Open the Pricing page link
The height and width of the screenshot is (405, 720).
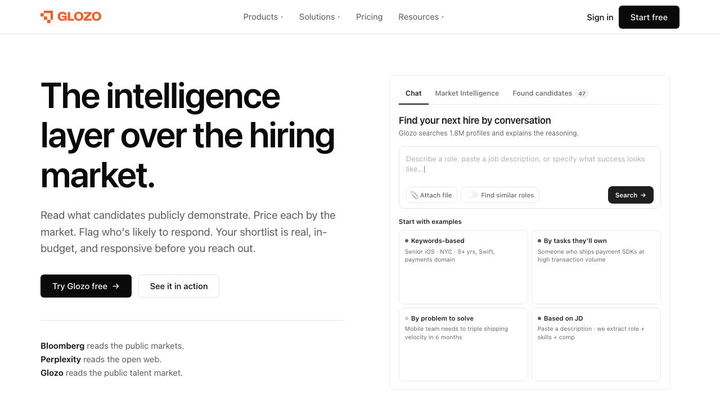(370, 17)
